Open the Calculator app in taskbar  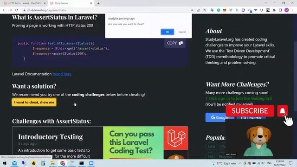(43, 163)
